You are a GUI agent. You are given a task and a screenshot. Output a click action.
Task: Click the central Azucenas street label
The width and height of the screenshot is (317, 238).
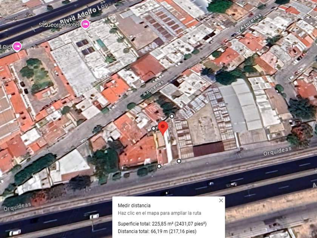(153, 88)
